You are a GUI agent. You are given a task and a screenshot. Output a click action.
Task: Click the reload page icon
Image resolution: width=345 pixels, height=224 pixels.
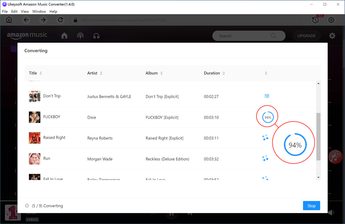click(x=60, y=20)
